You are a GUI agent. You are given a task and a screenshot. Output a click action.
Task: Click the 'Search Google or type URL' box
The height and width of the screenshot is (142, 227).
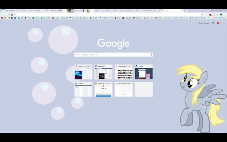(113, 54)
